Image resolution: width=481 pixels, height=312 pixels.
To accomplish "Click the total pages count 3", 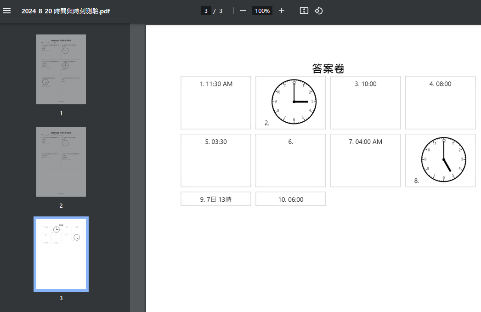I will pos(221,11).
